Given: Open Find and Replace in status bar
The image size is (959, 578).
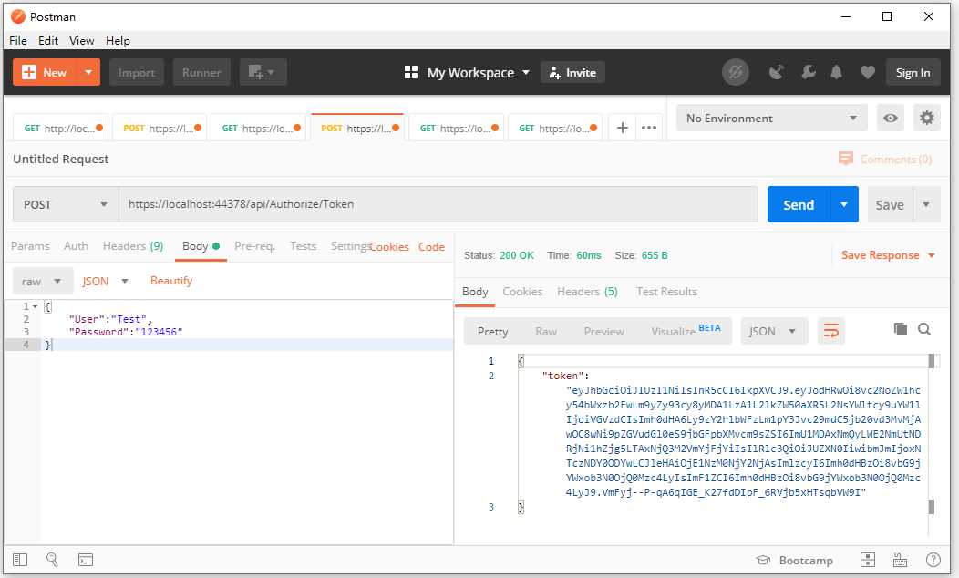Looking at the screenshot, I should pyautogui.click(x=52, y=560).
